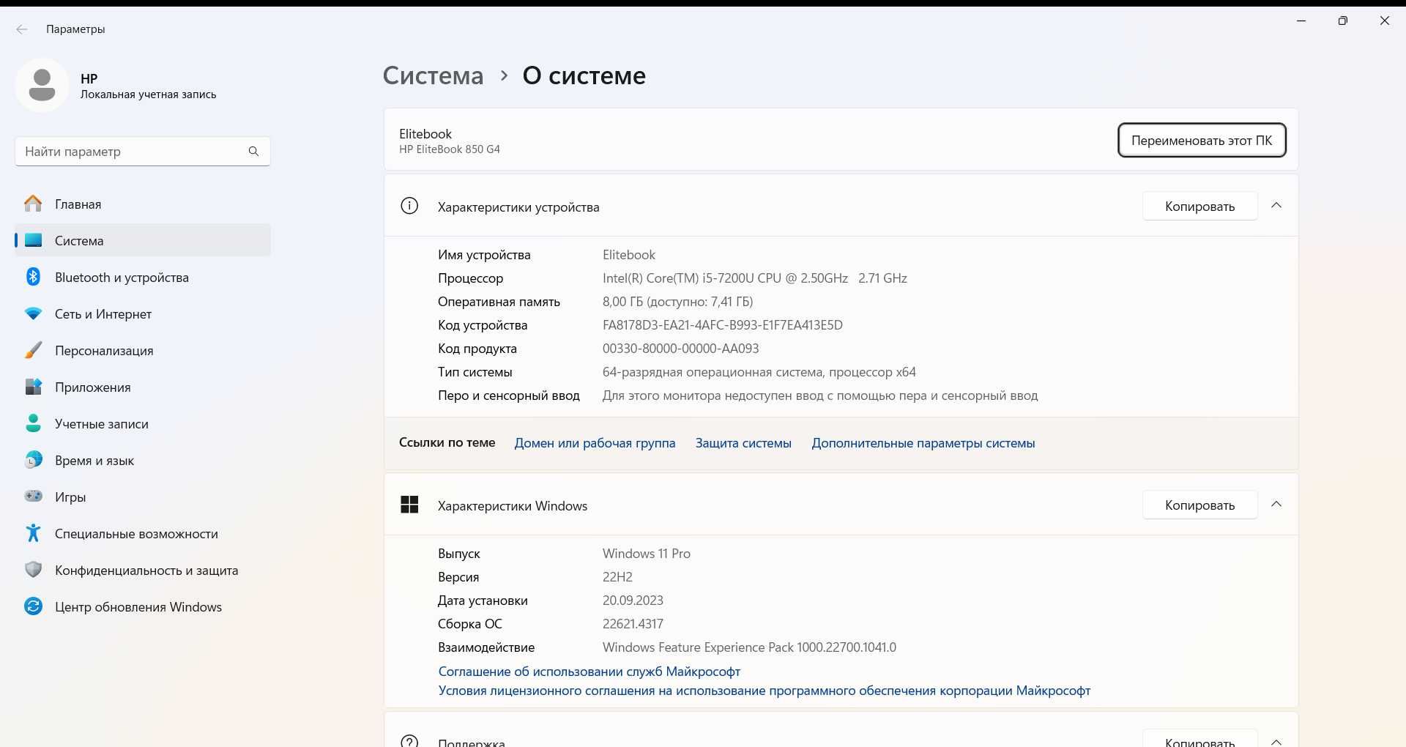Open Главная in the sidebar
Viewport: 1406px width, 747px height.
tap(143, 204)
